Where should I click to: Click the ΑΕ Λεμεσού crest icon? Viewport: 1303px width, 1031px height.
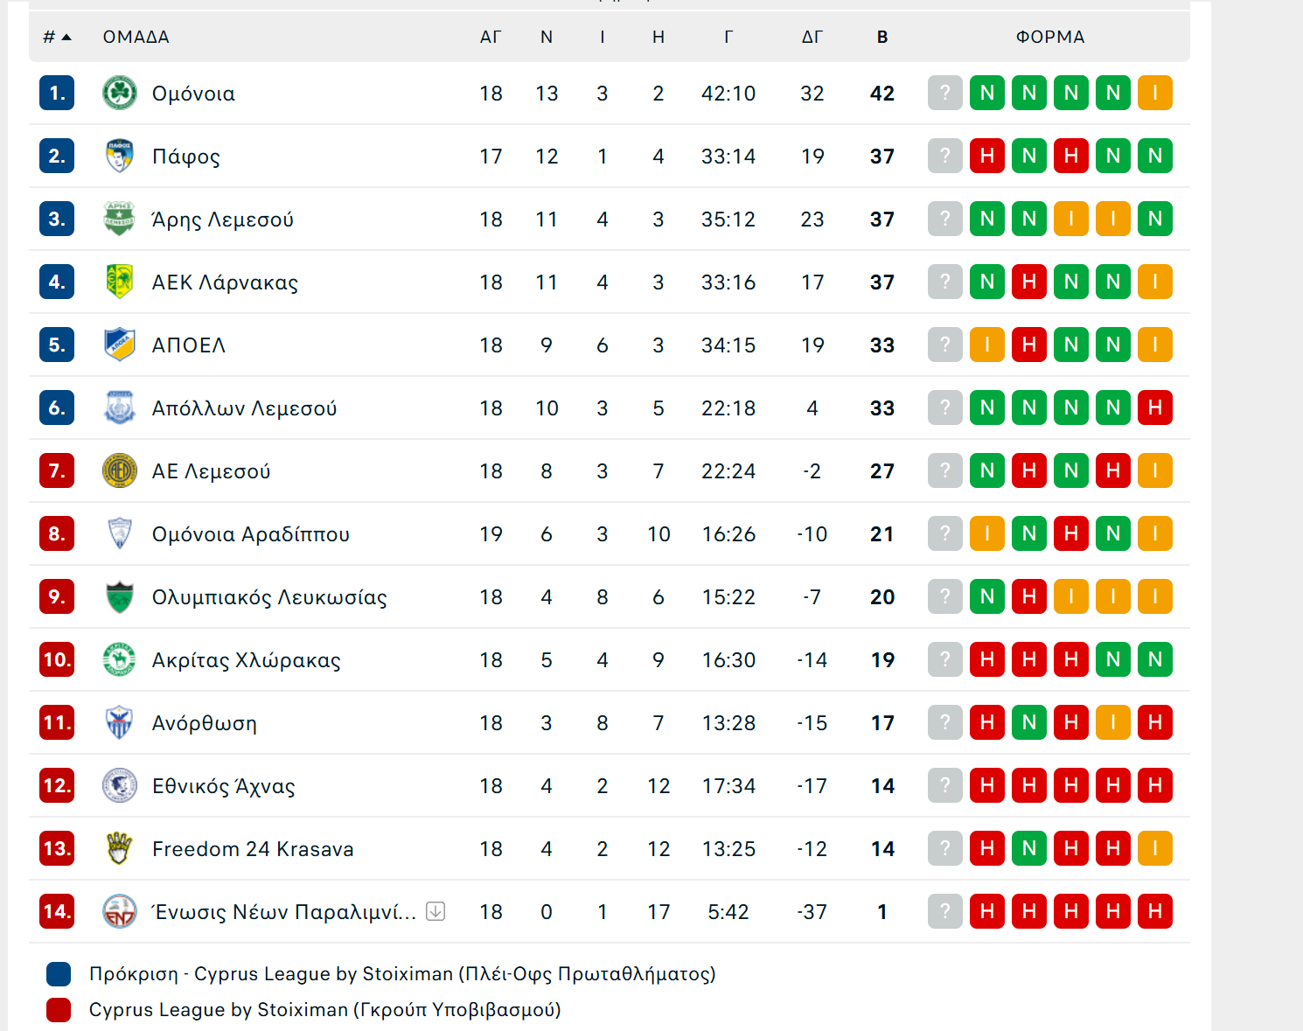120,470
